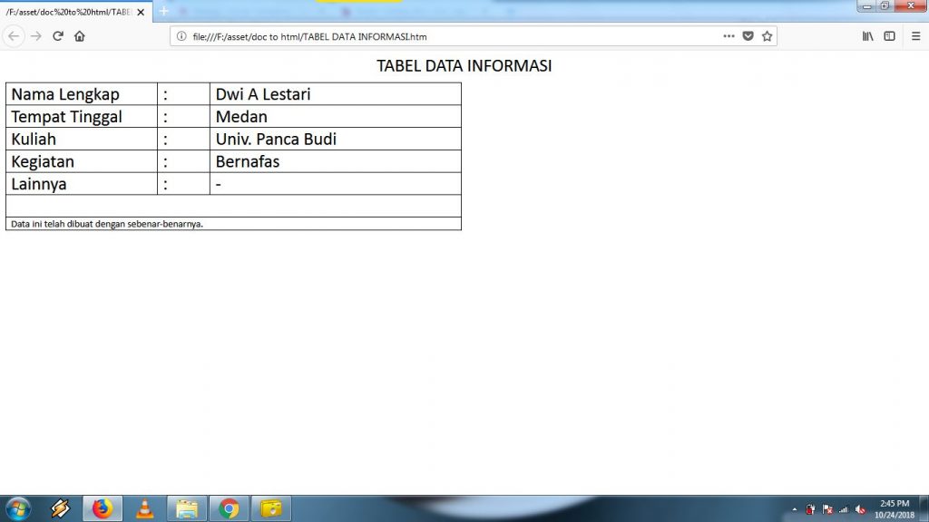Open Action Center flag tray icon
This screenshot has height=522, width=929.
827,509
